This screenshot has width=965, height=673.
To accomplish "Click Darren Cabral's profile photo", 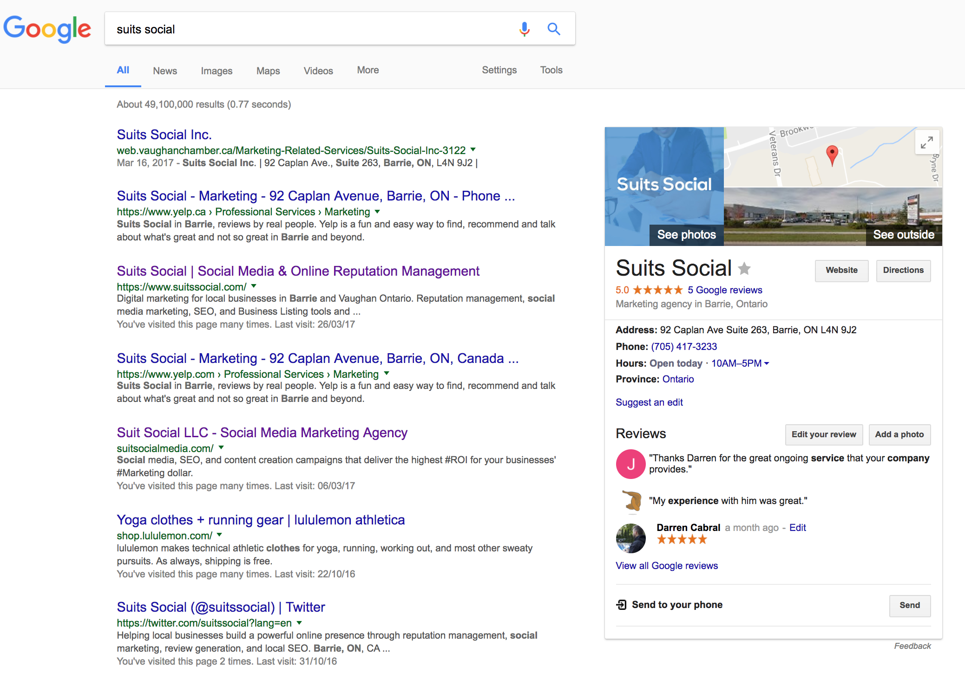I will [630, 538].
